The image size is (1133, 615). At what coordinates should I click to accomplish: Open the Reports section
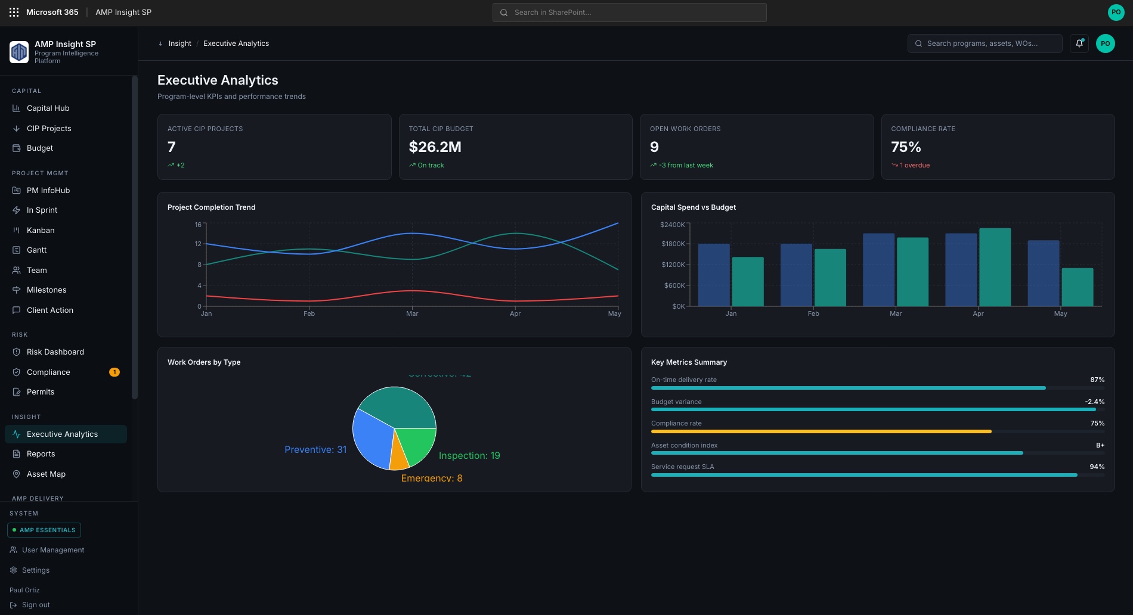[66, 454]
